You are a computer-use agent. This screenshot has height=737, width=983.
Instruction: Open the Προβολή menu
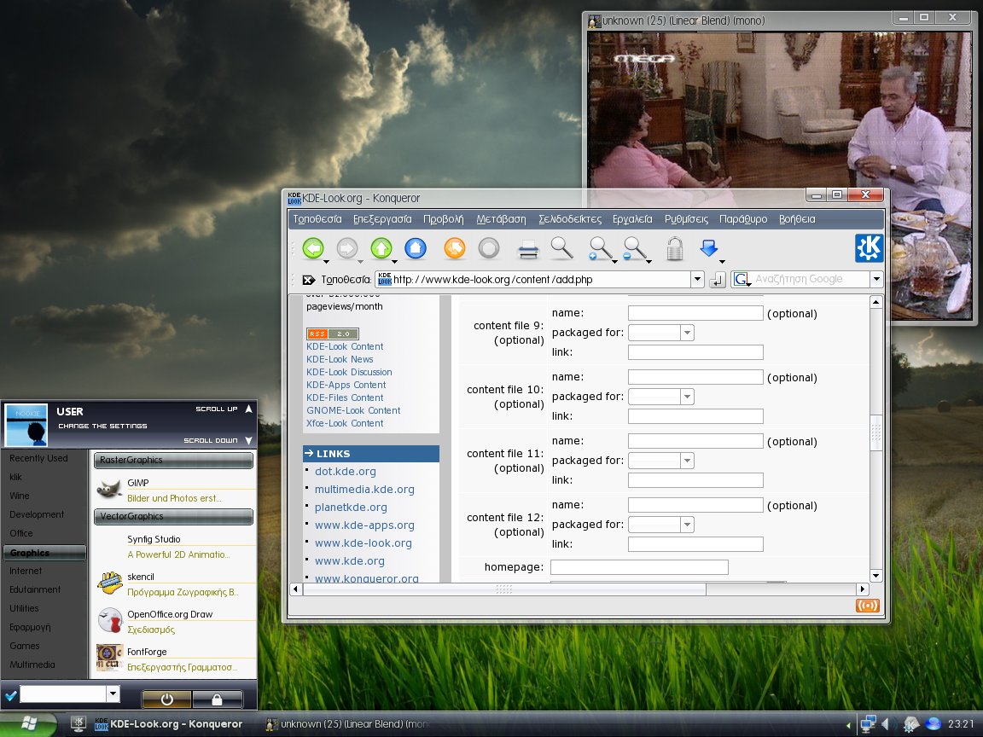tap(444, 219)
